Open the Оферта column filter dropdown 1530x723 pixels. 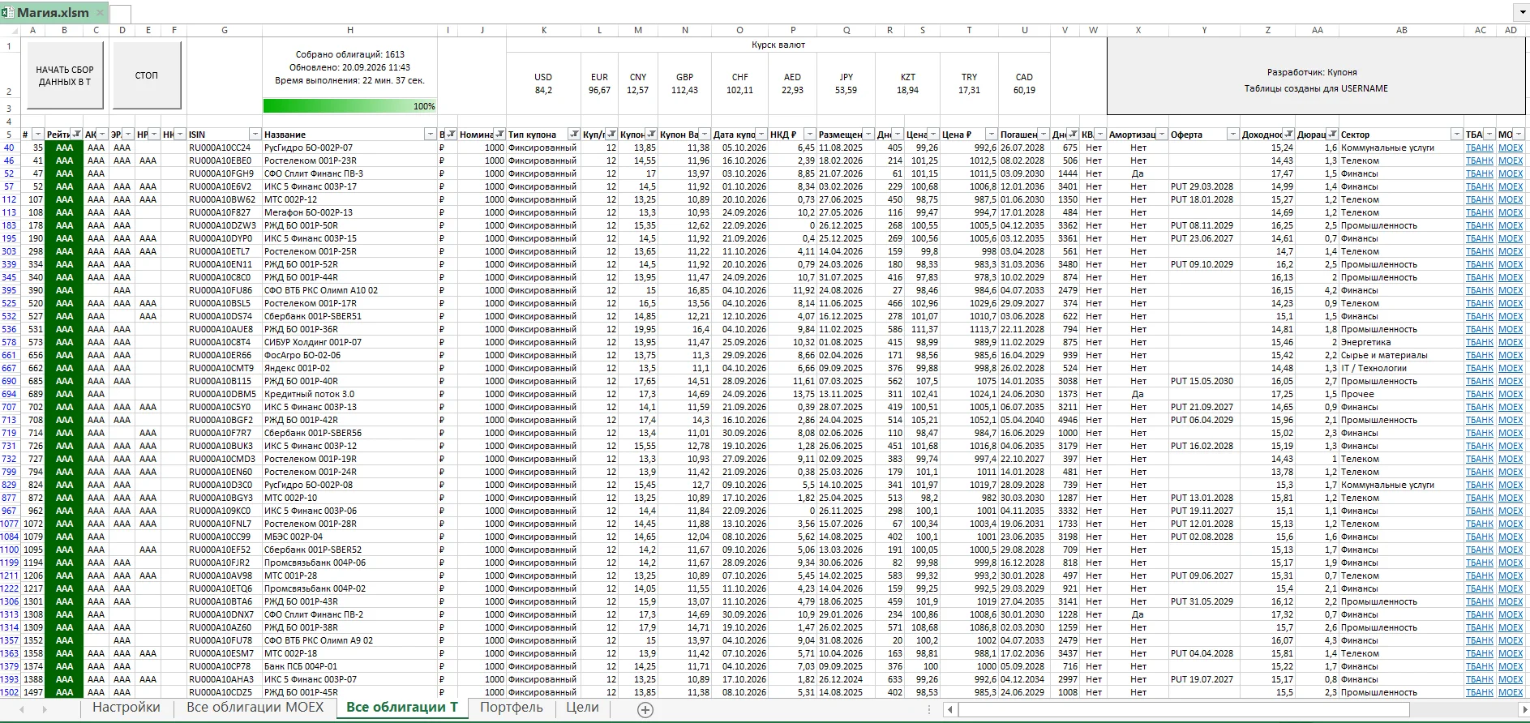pyautogui.click(x=1232, y=135)
